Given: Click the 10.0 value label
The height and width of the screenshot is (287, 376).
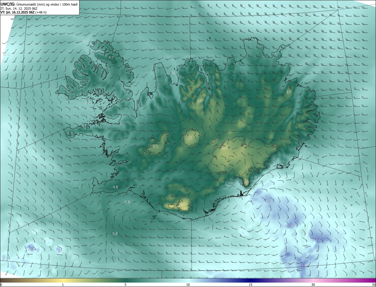Looking at the screenshot, I should pos(6,54).
